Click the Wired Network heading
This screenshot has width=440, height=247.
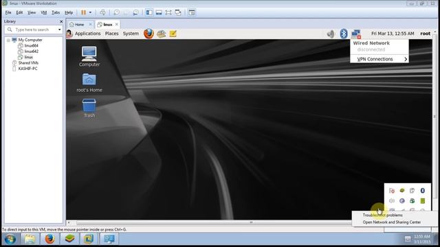(x=371, y=43)
